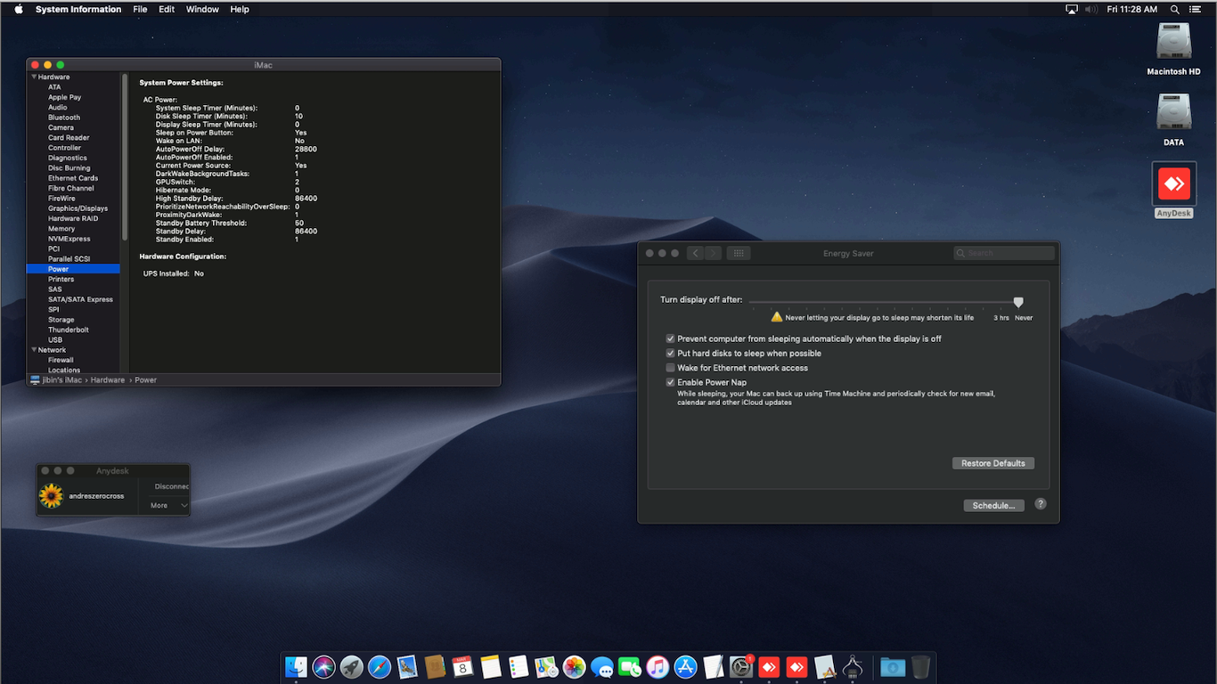Select Memory in the hardware list
This screenshot has width=1217, height=684.
coord(61,229)
